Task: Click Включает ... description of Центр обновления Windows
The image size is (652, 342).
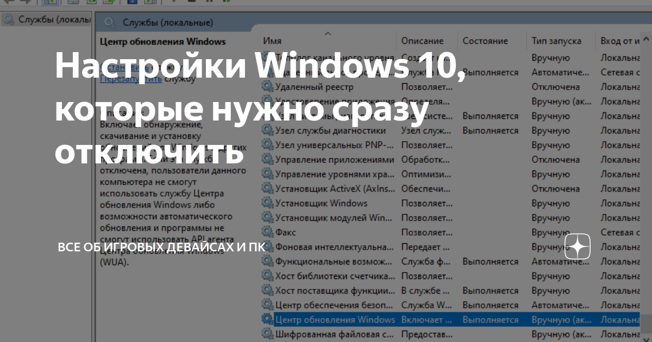Action: click(x=427, y=320)
